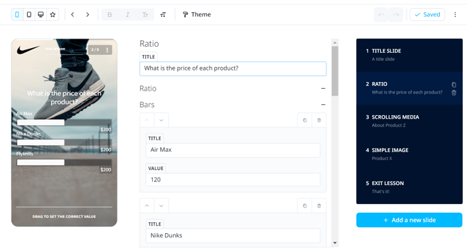Toggle italic text formatting
This screenshot has height=250, width=467.
point(128,14)
